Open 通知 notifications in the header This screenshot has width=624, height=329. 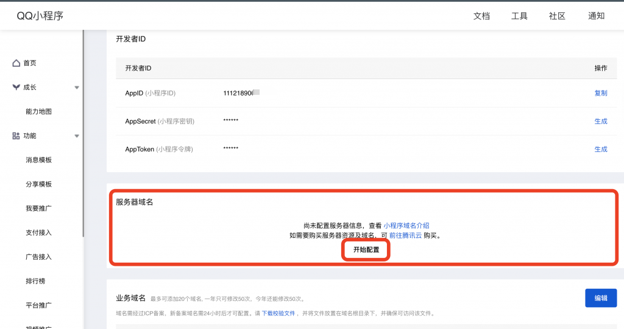point(596,16)
